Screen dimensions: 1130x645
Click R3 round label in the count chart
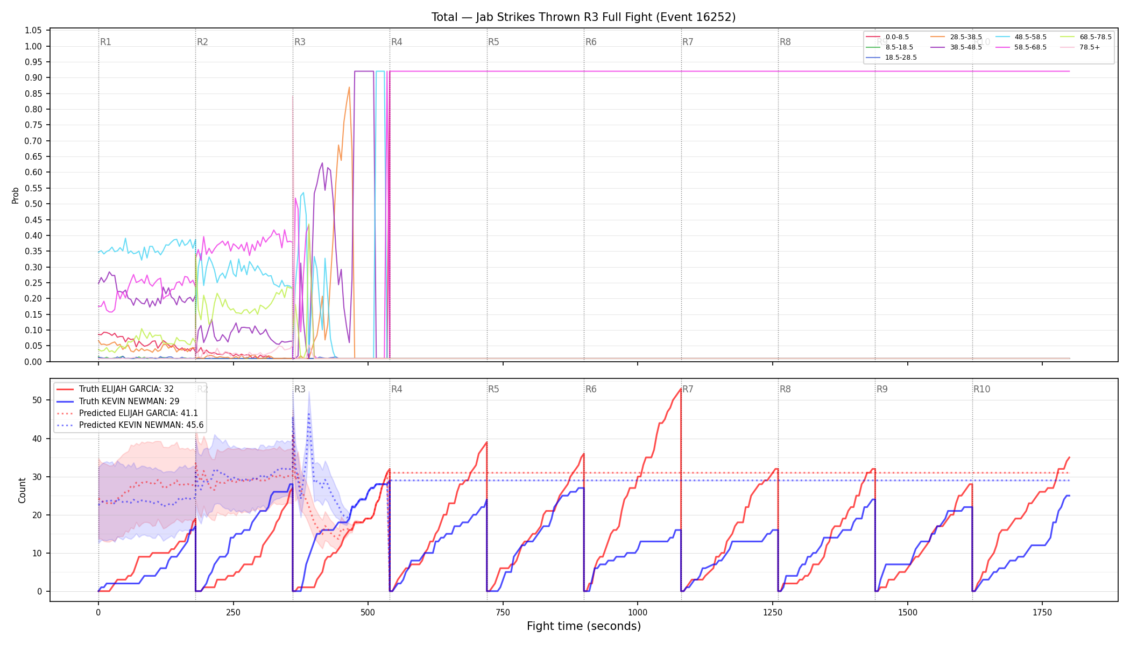[x=300, y=389]
